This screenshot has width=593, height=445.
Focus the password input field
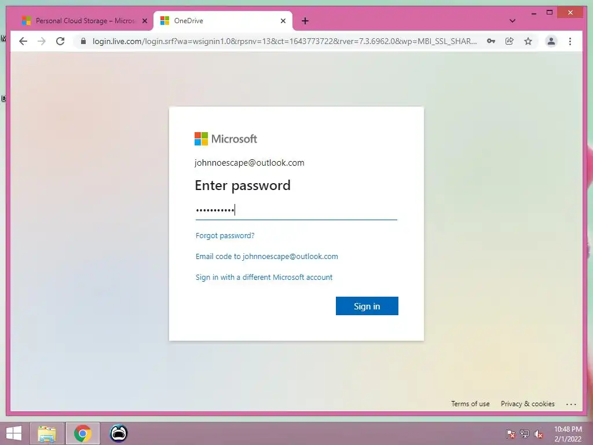click(296, 210)
